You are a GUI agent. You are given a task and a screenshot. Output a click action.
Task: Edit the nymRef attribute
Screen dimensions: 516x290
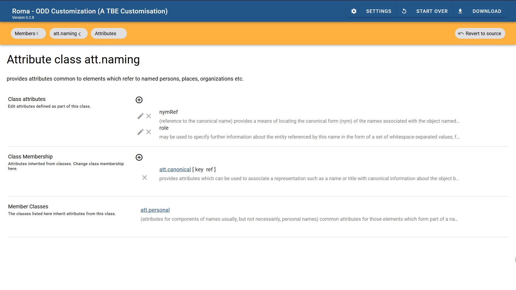(140, 116)
